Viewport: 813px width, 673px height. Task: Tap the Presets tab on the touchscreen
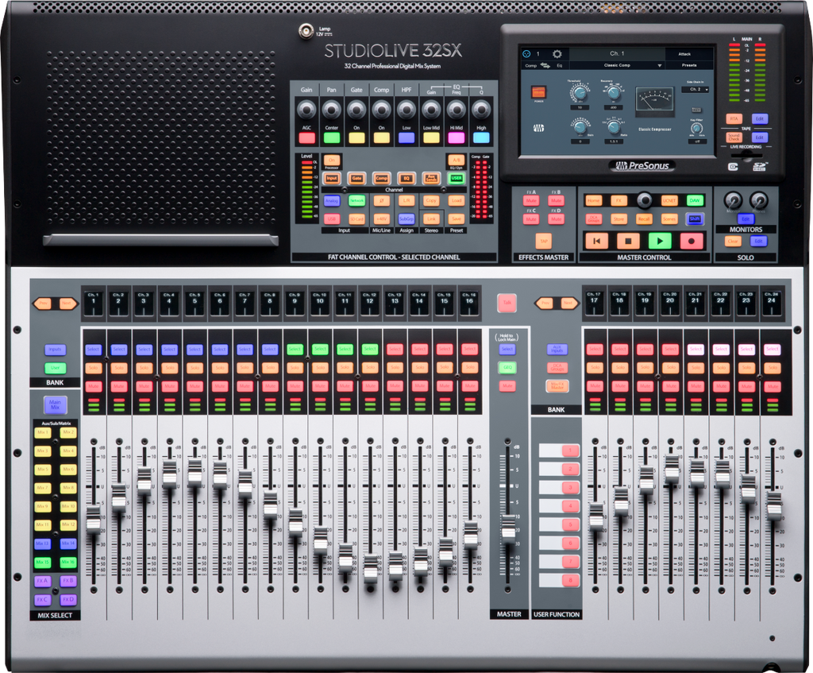(x=689, y=65)
